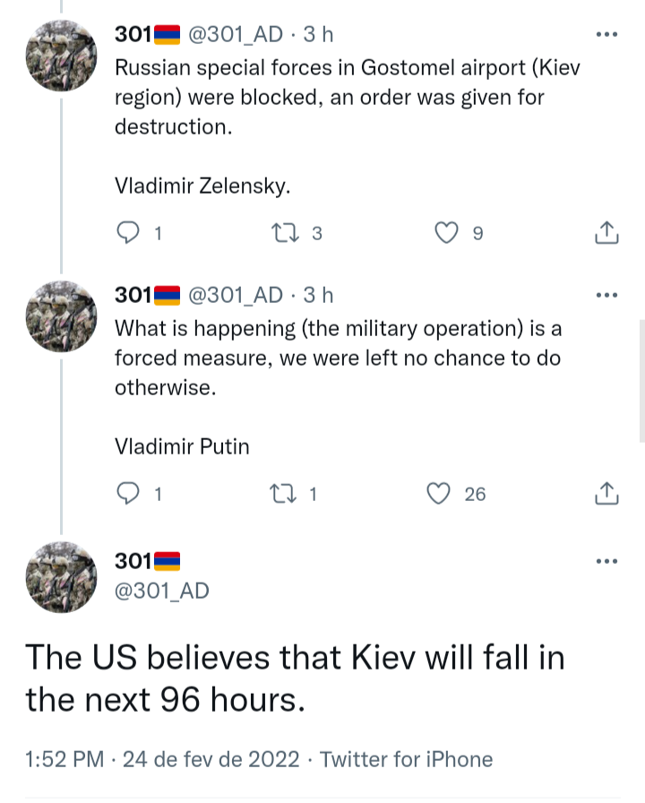Open profile picture on main tweet

[61, 577]
